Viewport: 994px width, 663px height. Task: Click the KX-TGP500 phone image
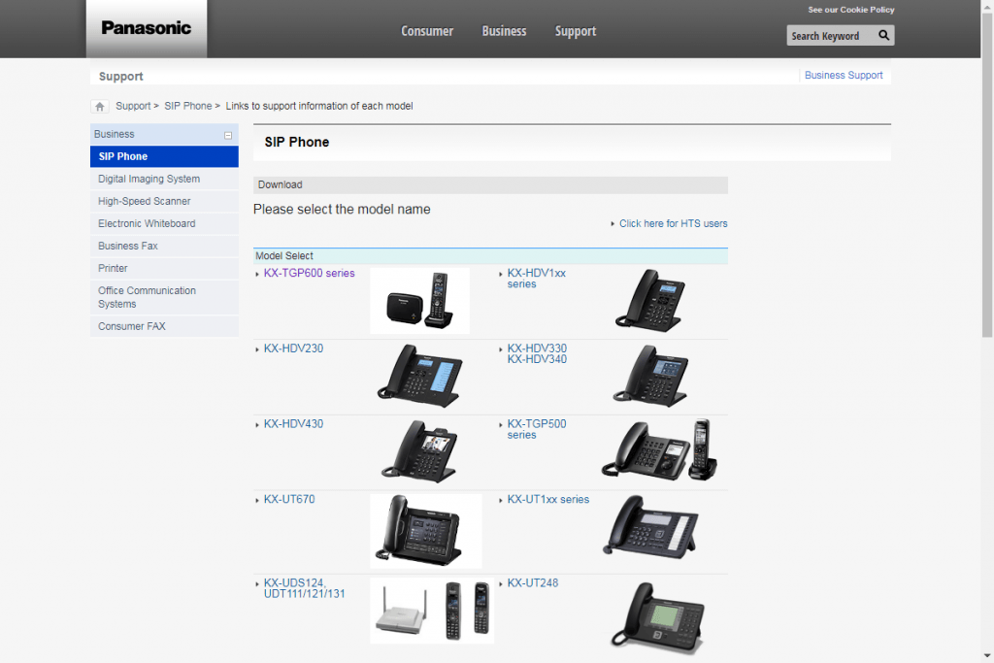659,450
